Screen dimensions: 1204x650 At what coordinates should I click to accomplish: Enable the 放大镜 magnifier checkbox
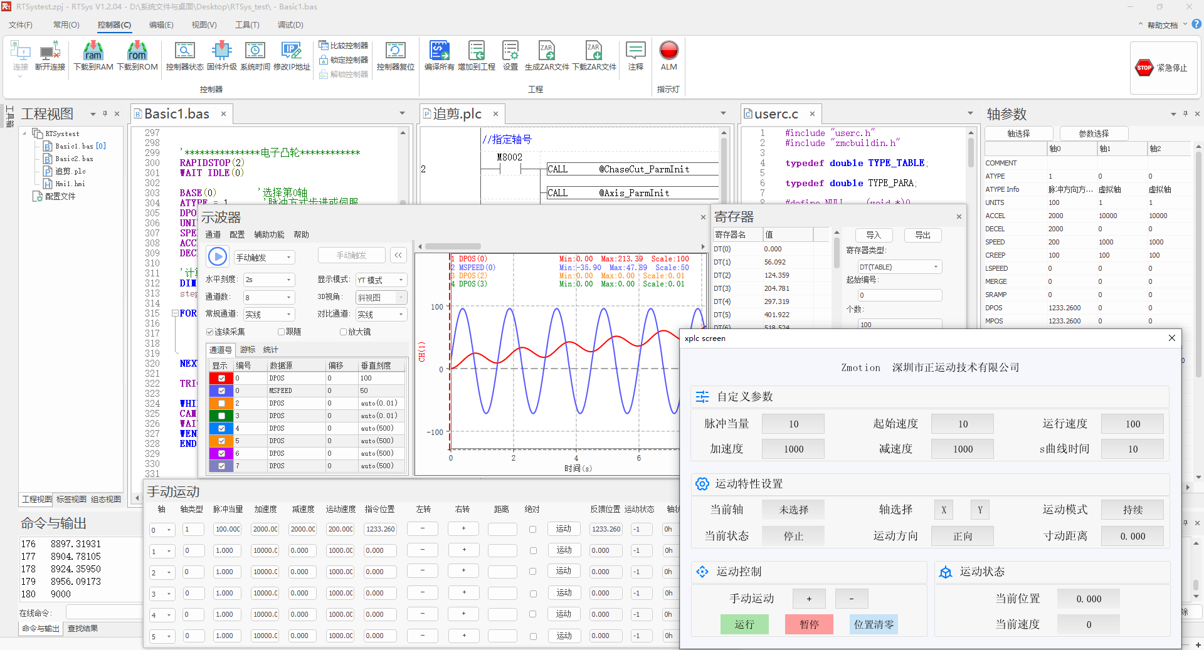click(x=343, y=332)
